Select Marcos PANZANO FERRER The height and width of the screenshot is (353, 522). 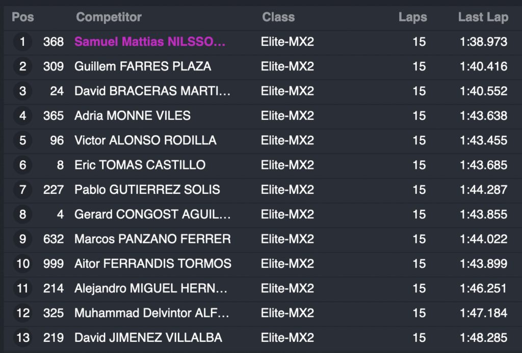point(152,239)
